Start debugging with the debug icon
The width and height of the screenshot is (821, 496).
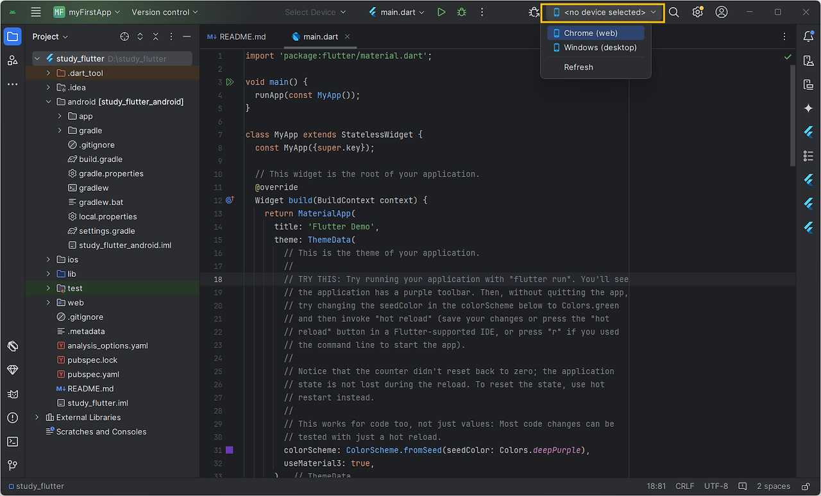(461, 11)
